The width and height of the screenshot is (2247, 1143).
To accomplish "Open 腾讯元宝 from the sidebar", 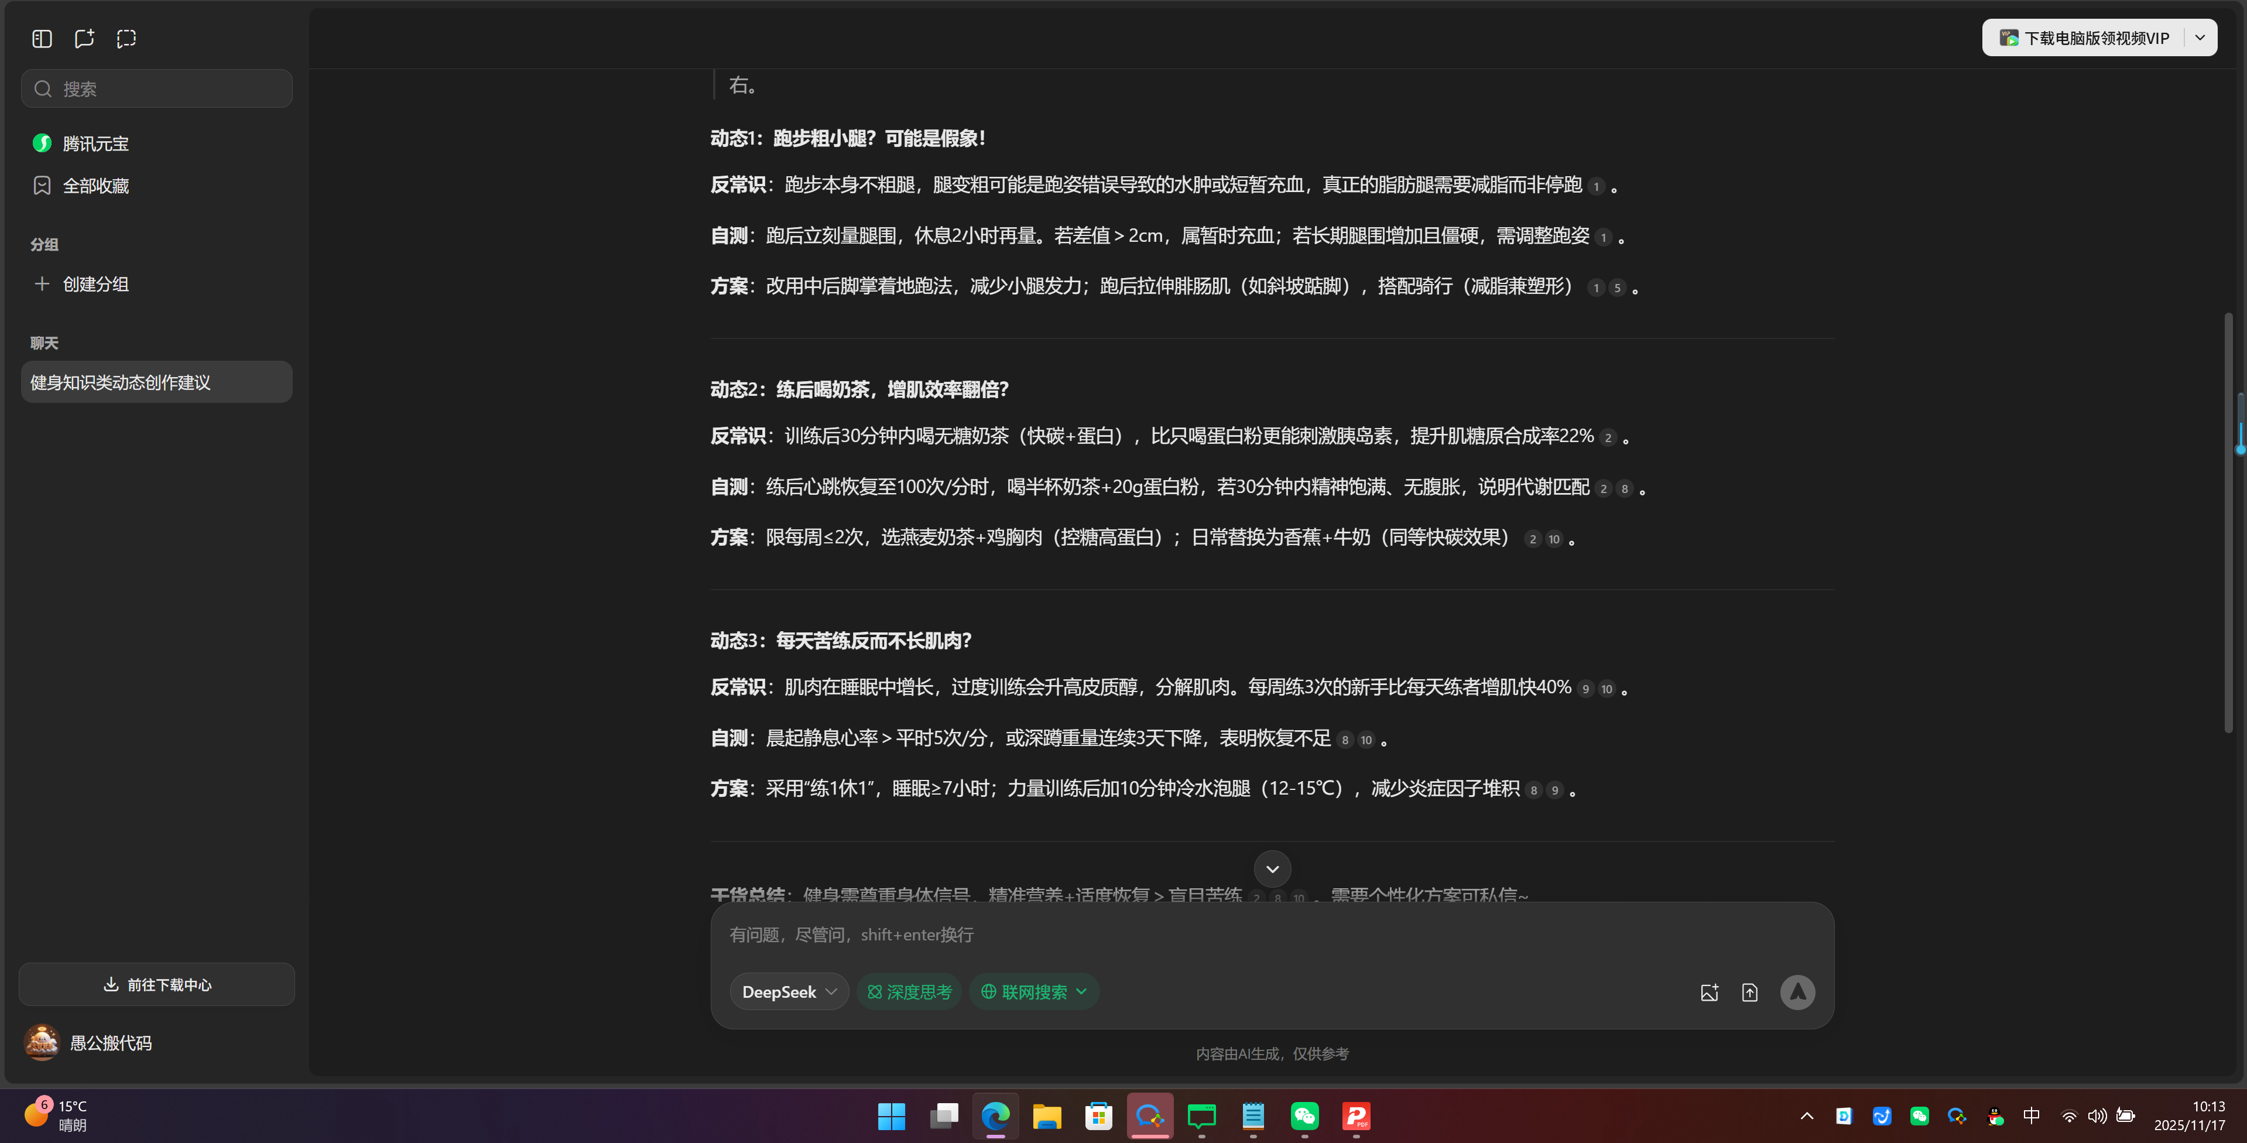I will tap(96, 142).
